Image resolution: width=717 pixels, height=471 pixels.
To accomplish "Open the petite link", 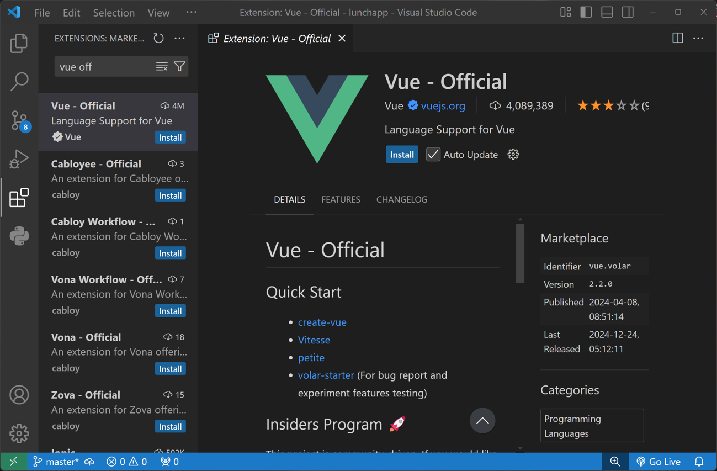I will [311, 357].
